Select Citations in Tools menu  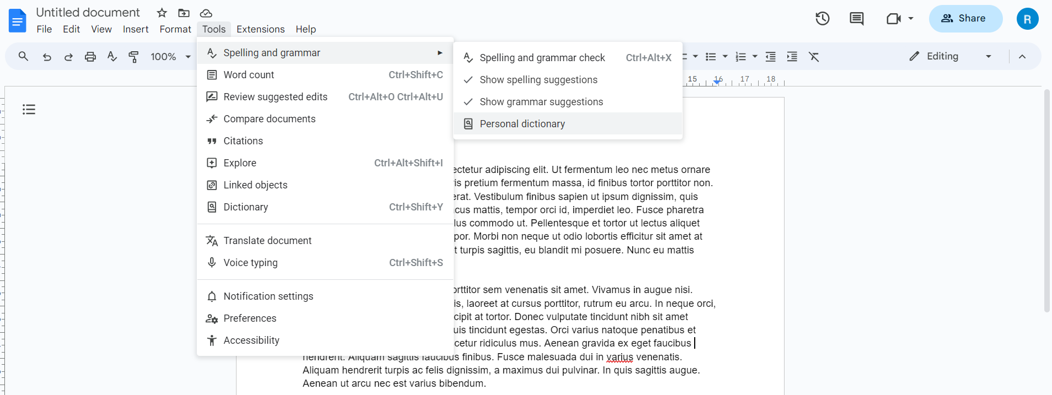coord(325,141)
